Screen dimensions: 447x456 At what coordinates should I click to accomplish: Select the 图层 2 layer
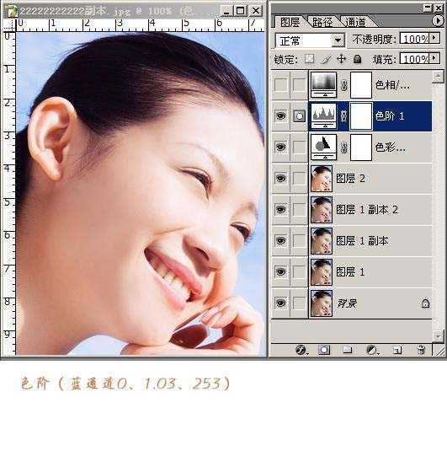click(x=370, y=179)
